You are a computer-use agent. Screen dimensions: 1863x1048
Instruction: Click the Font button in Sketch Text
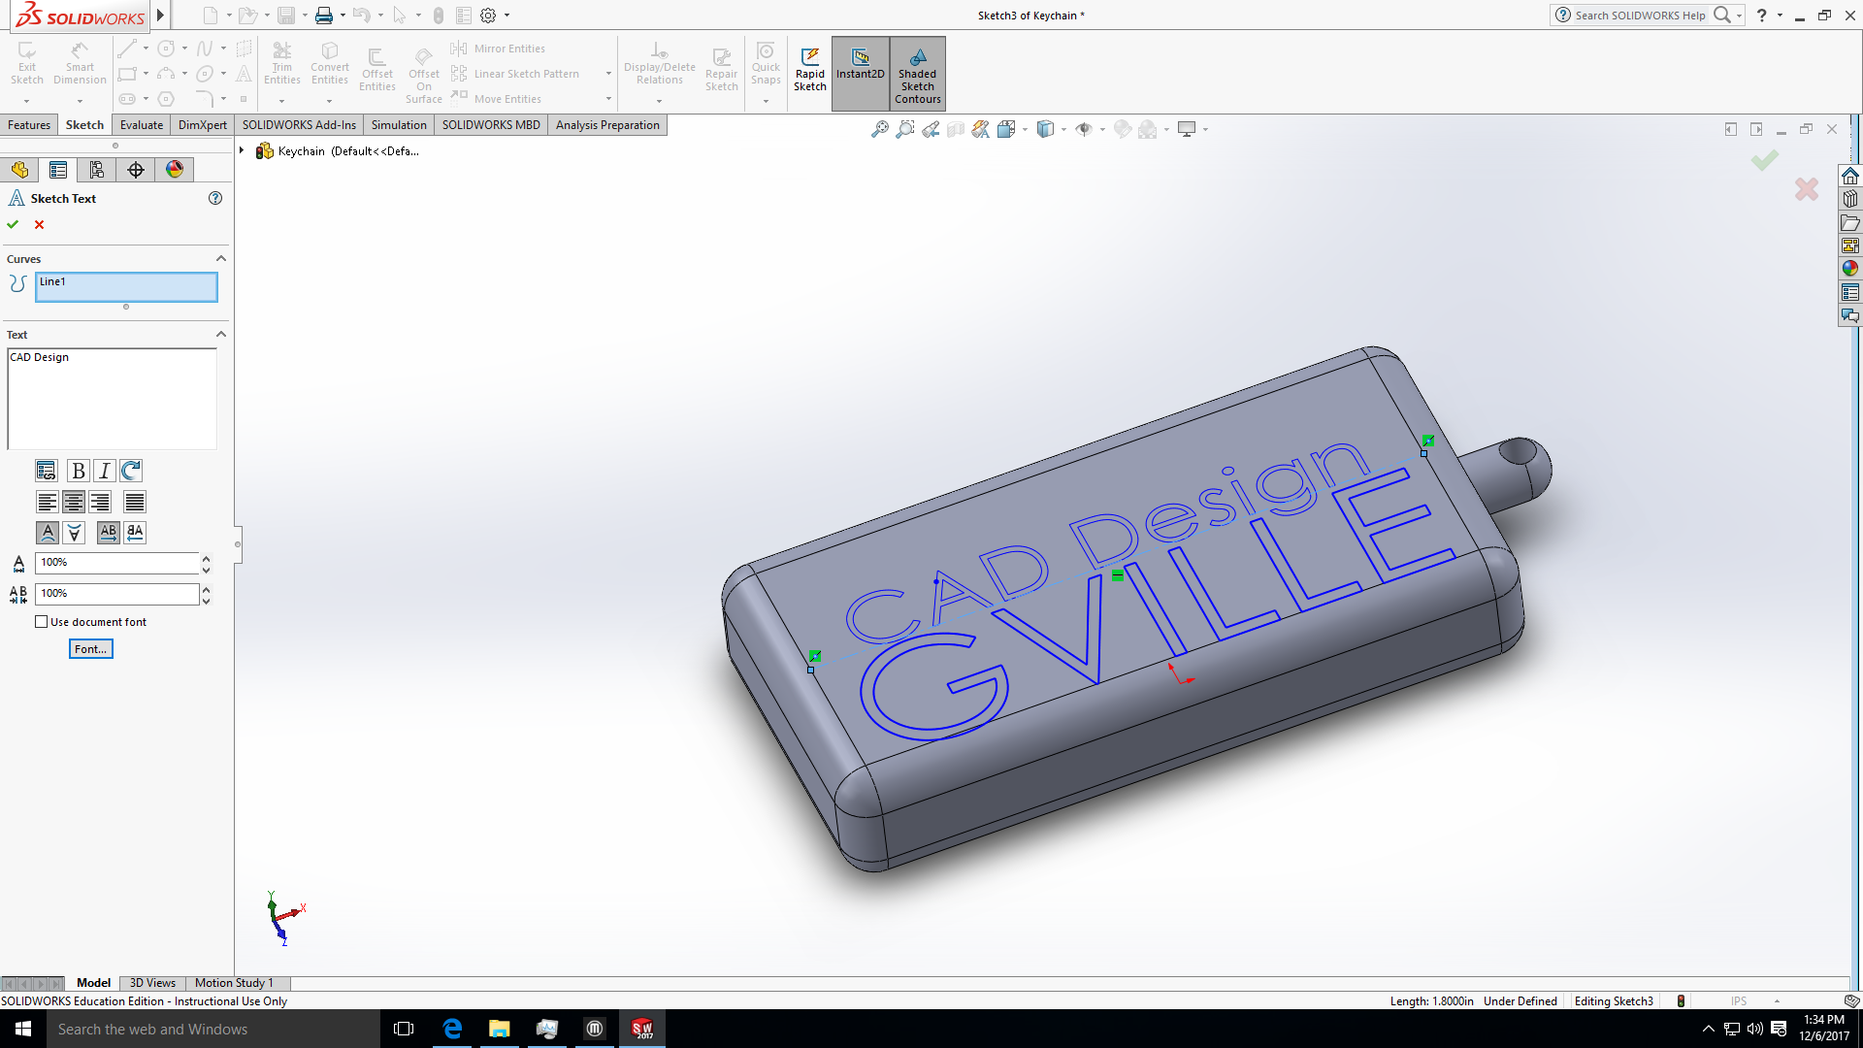[90, 648]
